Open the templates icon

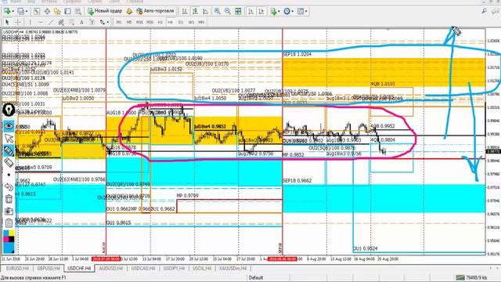301,11
